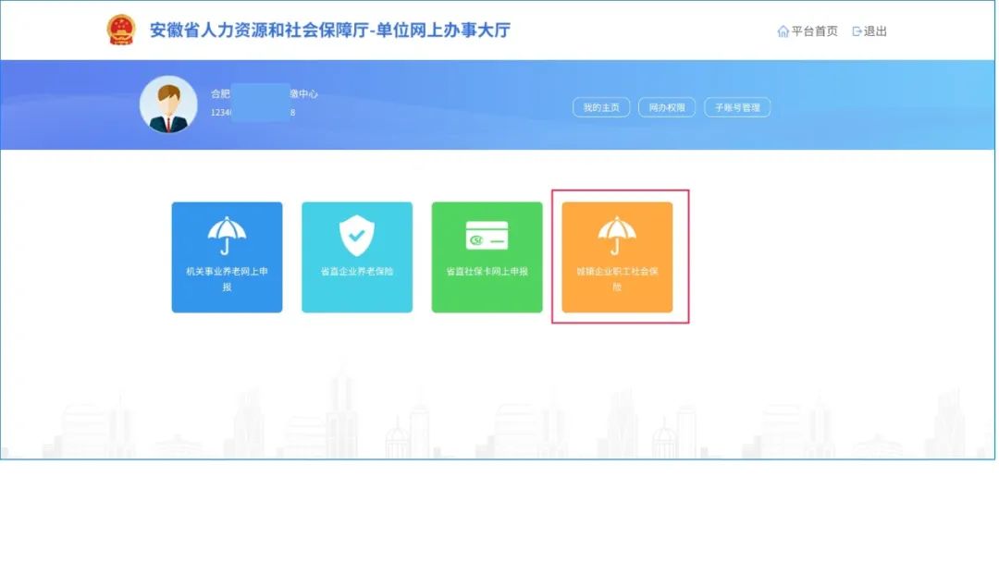Click the social security card icon on green tile

487,234
